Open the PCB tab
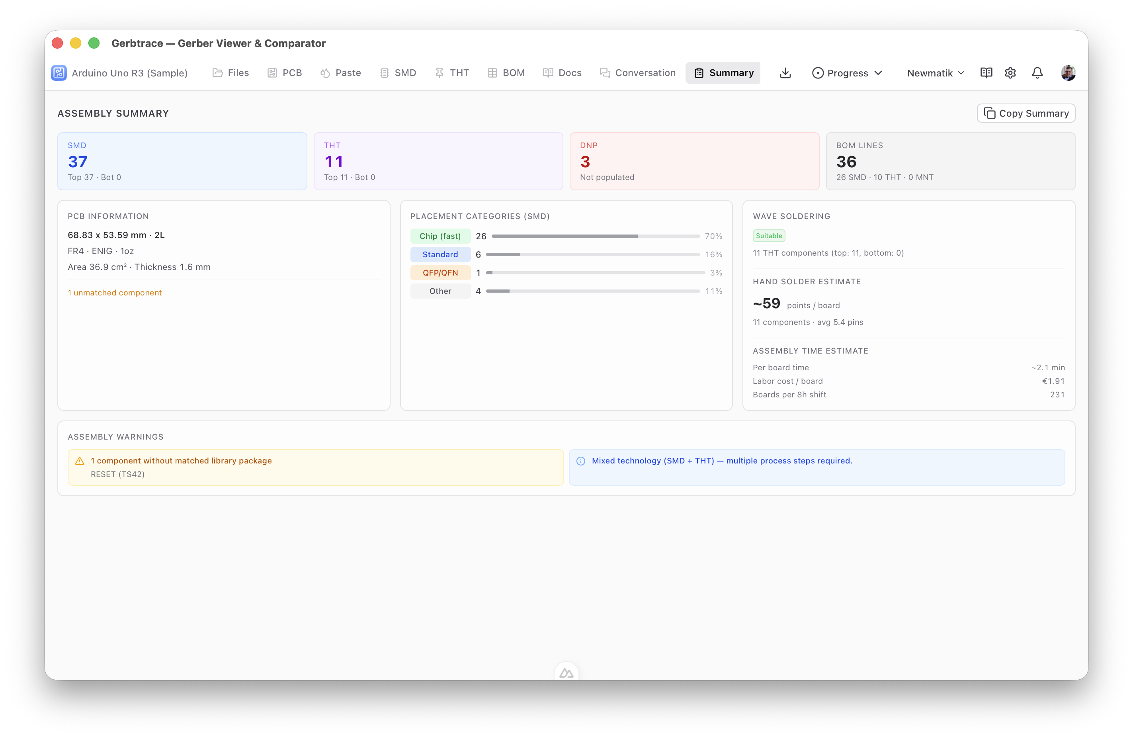This screenshot has height=739, width=1133. [285, 73]
